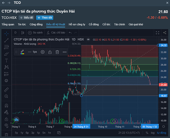The image size is (170, 138).
Task: Open the D timeframe interval selector
Action: pyautogui.click(x=15, y=32)
